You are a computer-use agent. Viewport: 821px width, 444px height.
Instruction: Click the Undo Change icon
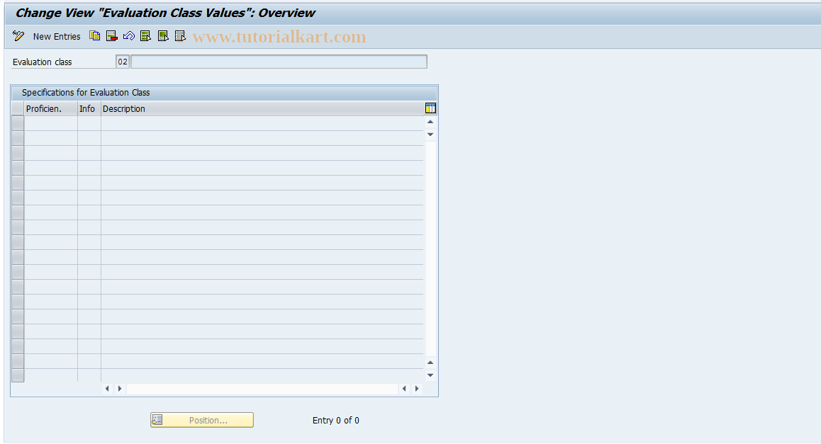click(129, 36)
